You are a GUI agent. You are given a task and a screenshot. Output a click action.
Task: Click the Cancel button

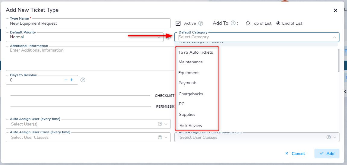(x=295, y=154)
